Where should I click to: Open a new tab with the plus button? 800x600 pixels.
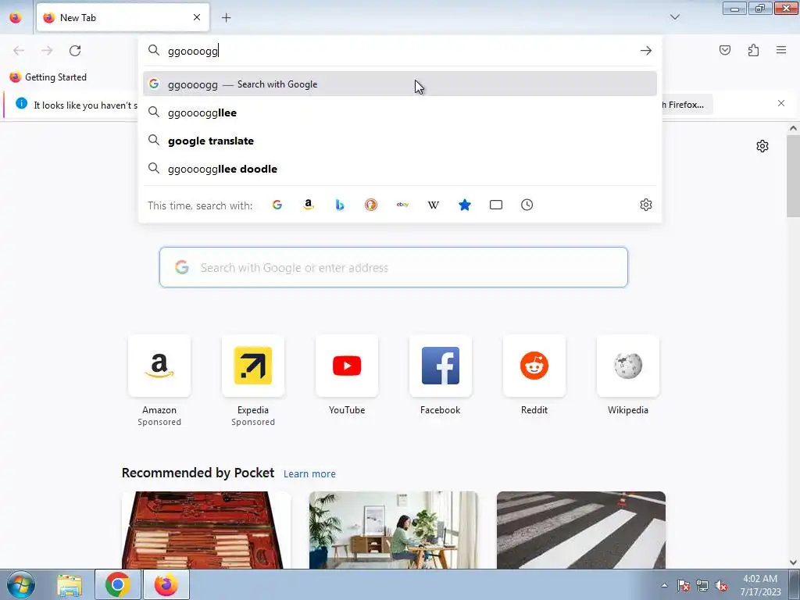click(226, 18)
